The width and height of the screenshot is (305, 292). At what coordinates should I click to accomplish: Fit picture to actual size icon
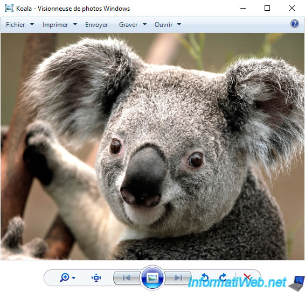(96, 277)
